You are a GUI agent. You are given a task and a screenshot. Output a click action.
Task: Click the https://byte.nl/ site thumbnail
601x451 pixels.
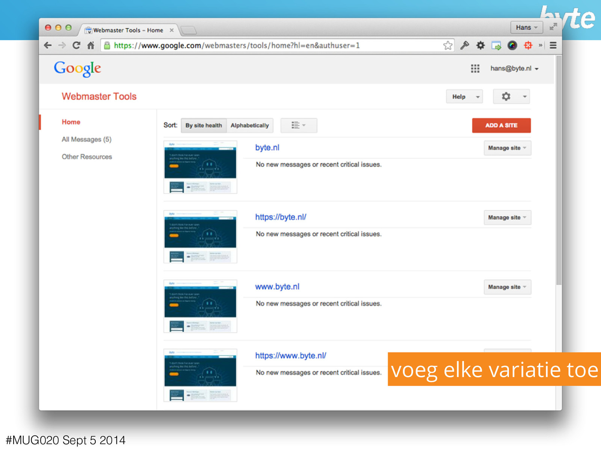tap(200, 237)
